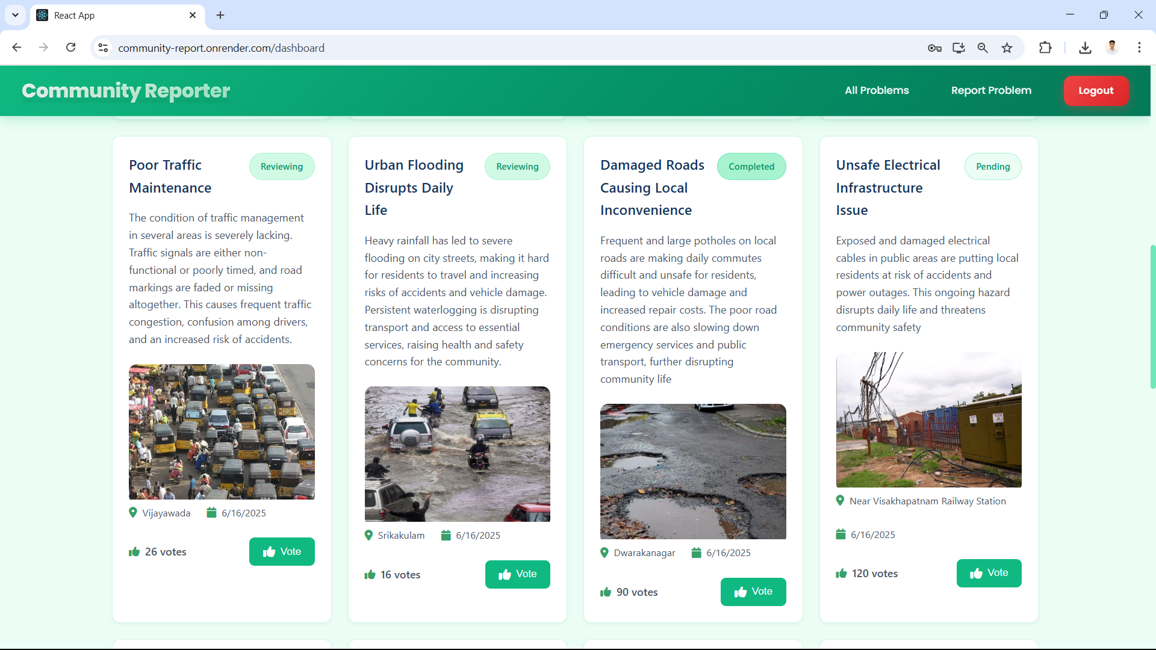Go to Report Problem page
The width and height of the screenshot is (1156, 650).
coord(991,90)
